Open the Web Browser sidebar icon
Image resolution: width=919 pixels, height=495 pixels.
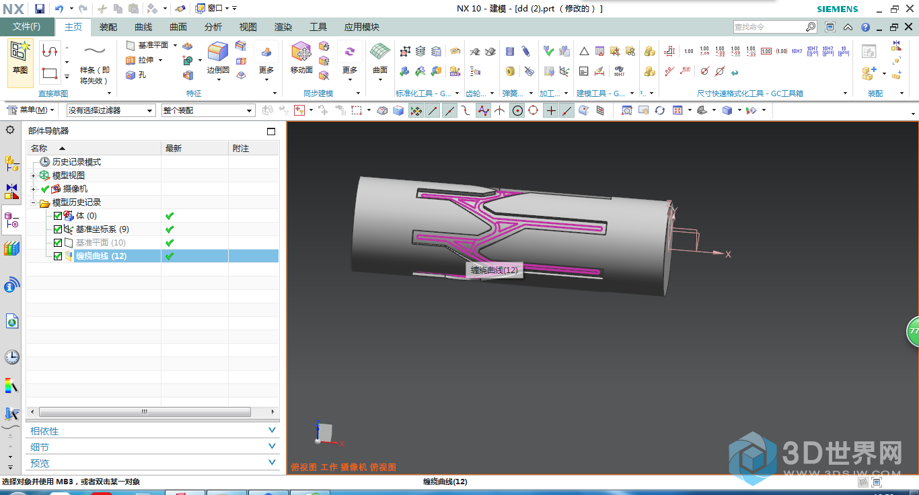11,321
